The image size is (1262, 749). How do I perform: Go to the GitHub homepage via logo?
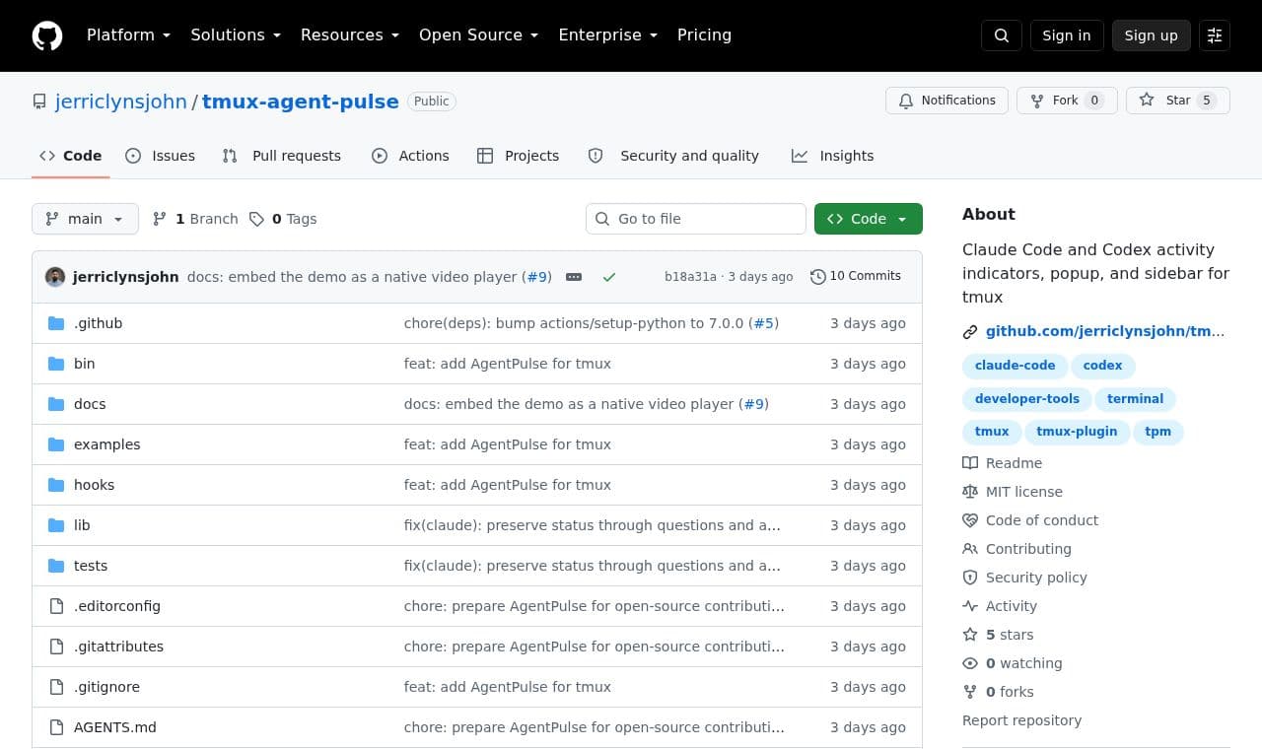pos(47,35)
